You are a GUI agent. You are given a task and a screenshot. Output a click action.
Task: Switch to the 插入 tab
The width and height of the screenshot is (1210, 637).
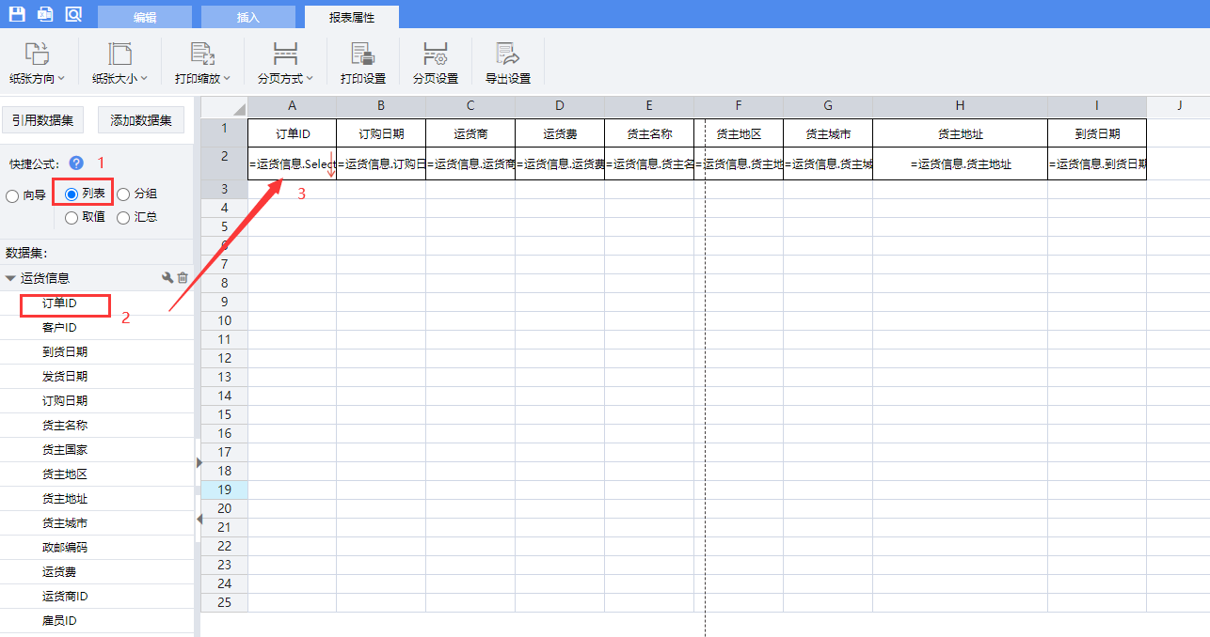248,17
